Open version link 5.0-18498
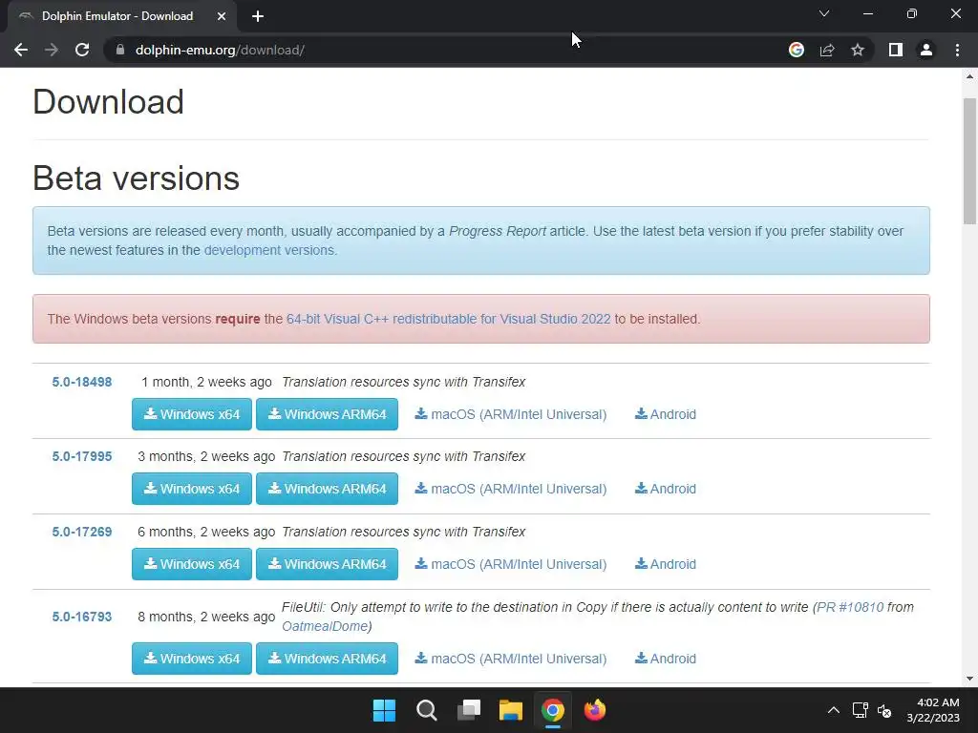The width and height of the screenshot is (978, 733). (82, 382)
